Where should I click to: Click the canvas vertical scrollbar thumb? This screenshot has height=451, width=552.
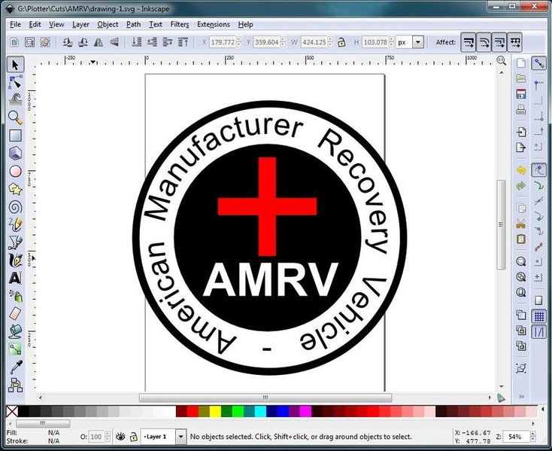(501, 225)
